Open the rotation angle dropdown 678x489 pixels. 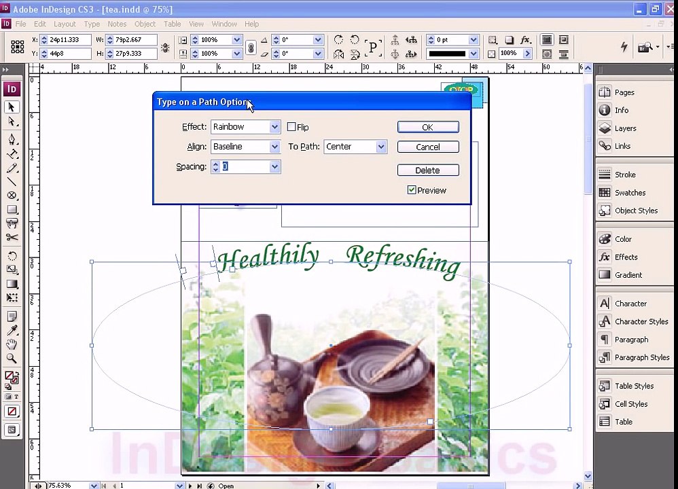click(x=318, y=40)
